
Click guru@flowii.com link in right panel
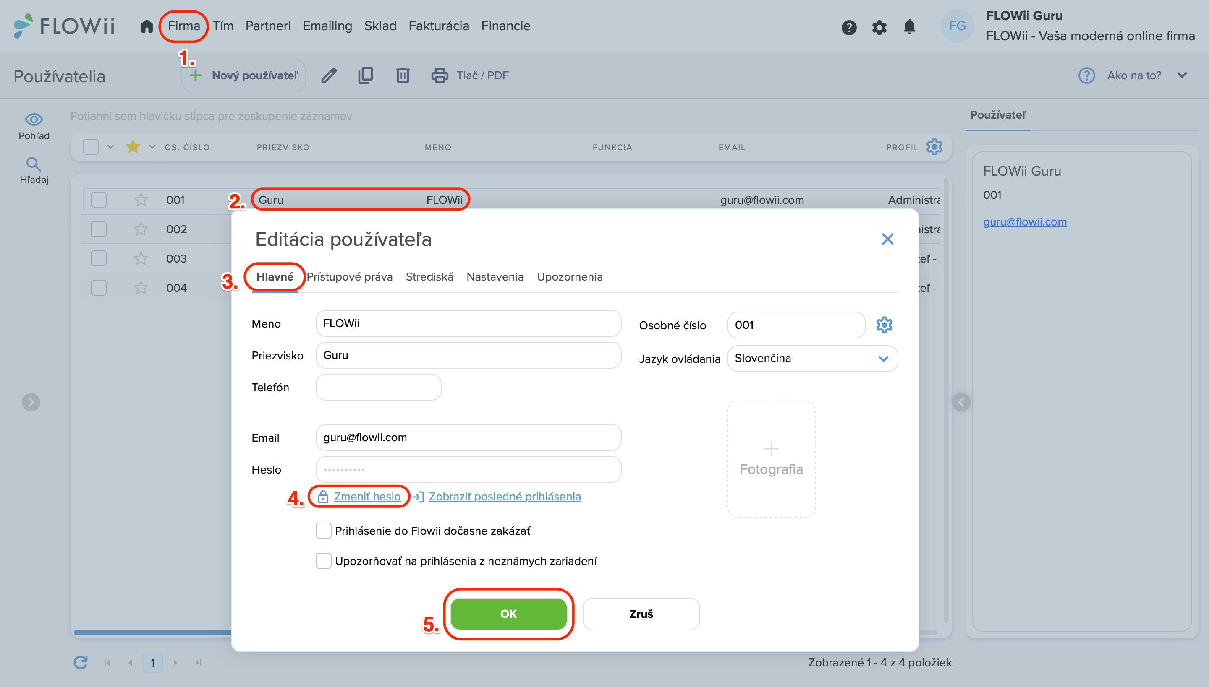pos(1025,222)
